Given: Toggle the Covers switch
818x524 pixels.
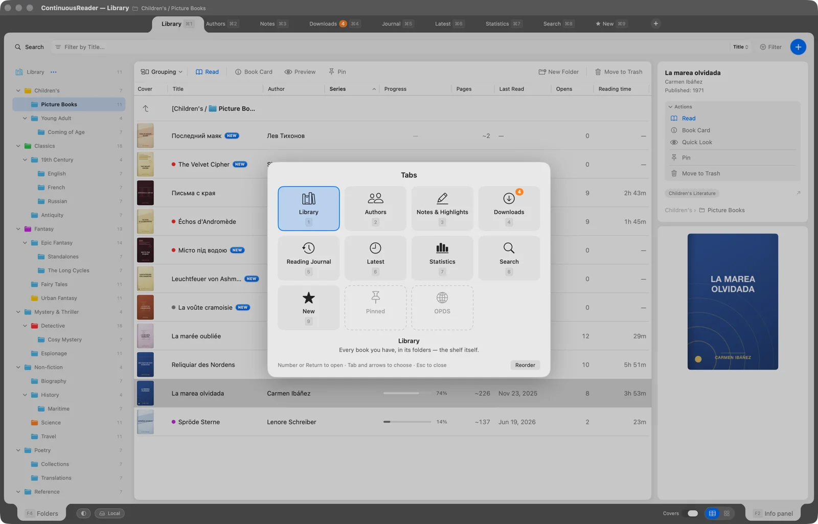Looking at the screenshot, I should 692,513.
